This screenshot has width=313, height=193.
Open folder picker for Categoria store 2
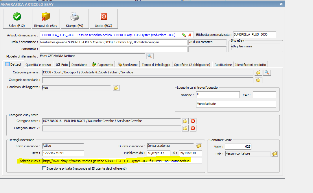(185, 128)
